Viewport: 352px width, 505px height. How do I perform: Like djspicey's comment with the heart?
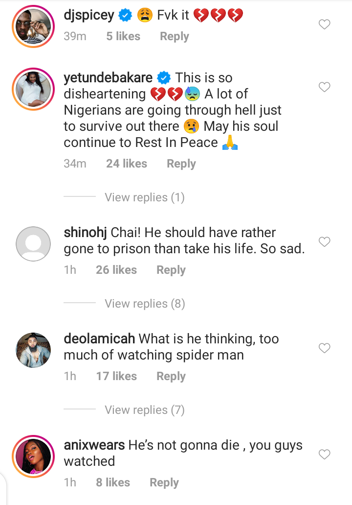pos(325,24)
